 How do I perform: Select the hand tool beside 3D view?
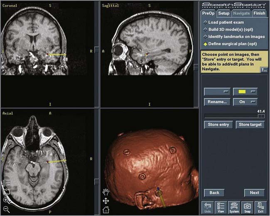click(x=106, y=192)
